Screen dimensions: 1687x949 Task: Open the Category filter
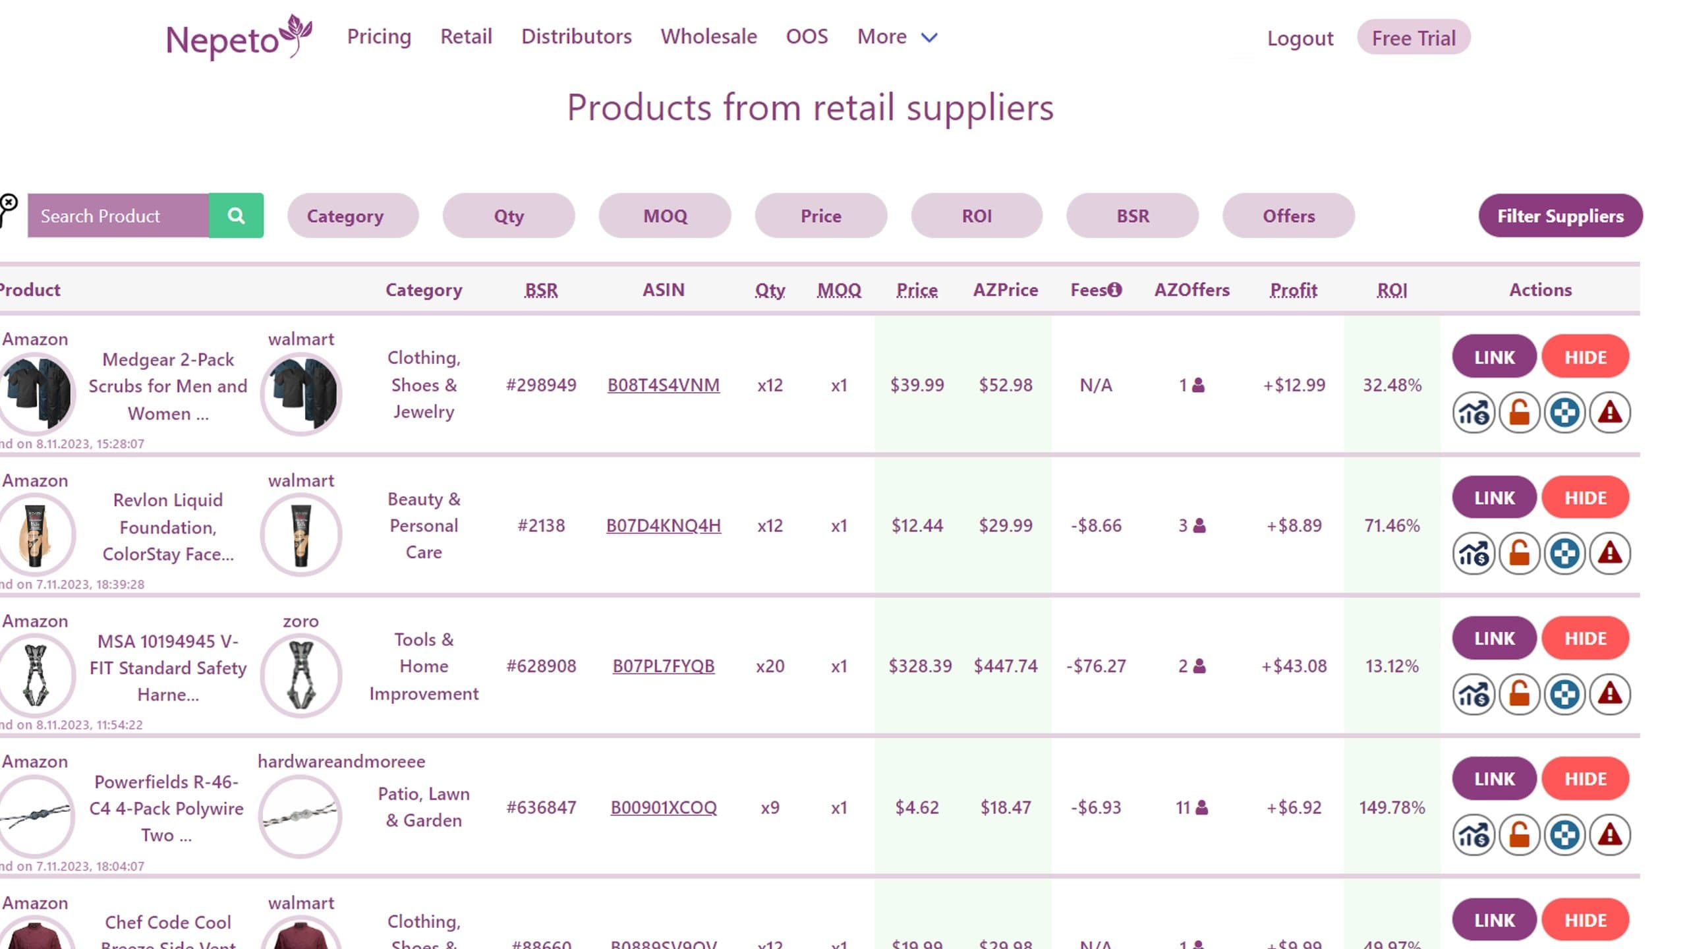[353, 216]
